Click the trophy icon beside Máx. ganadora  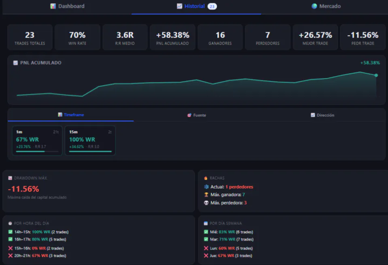click(x=206, y=195)
